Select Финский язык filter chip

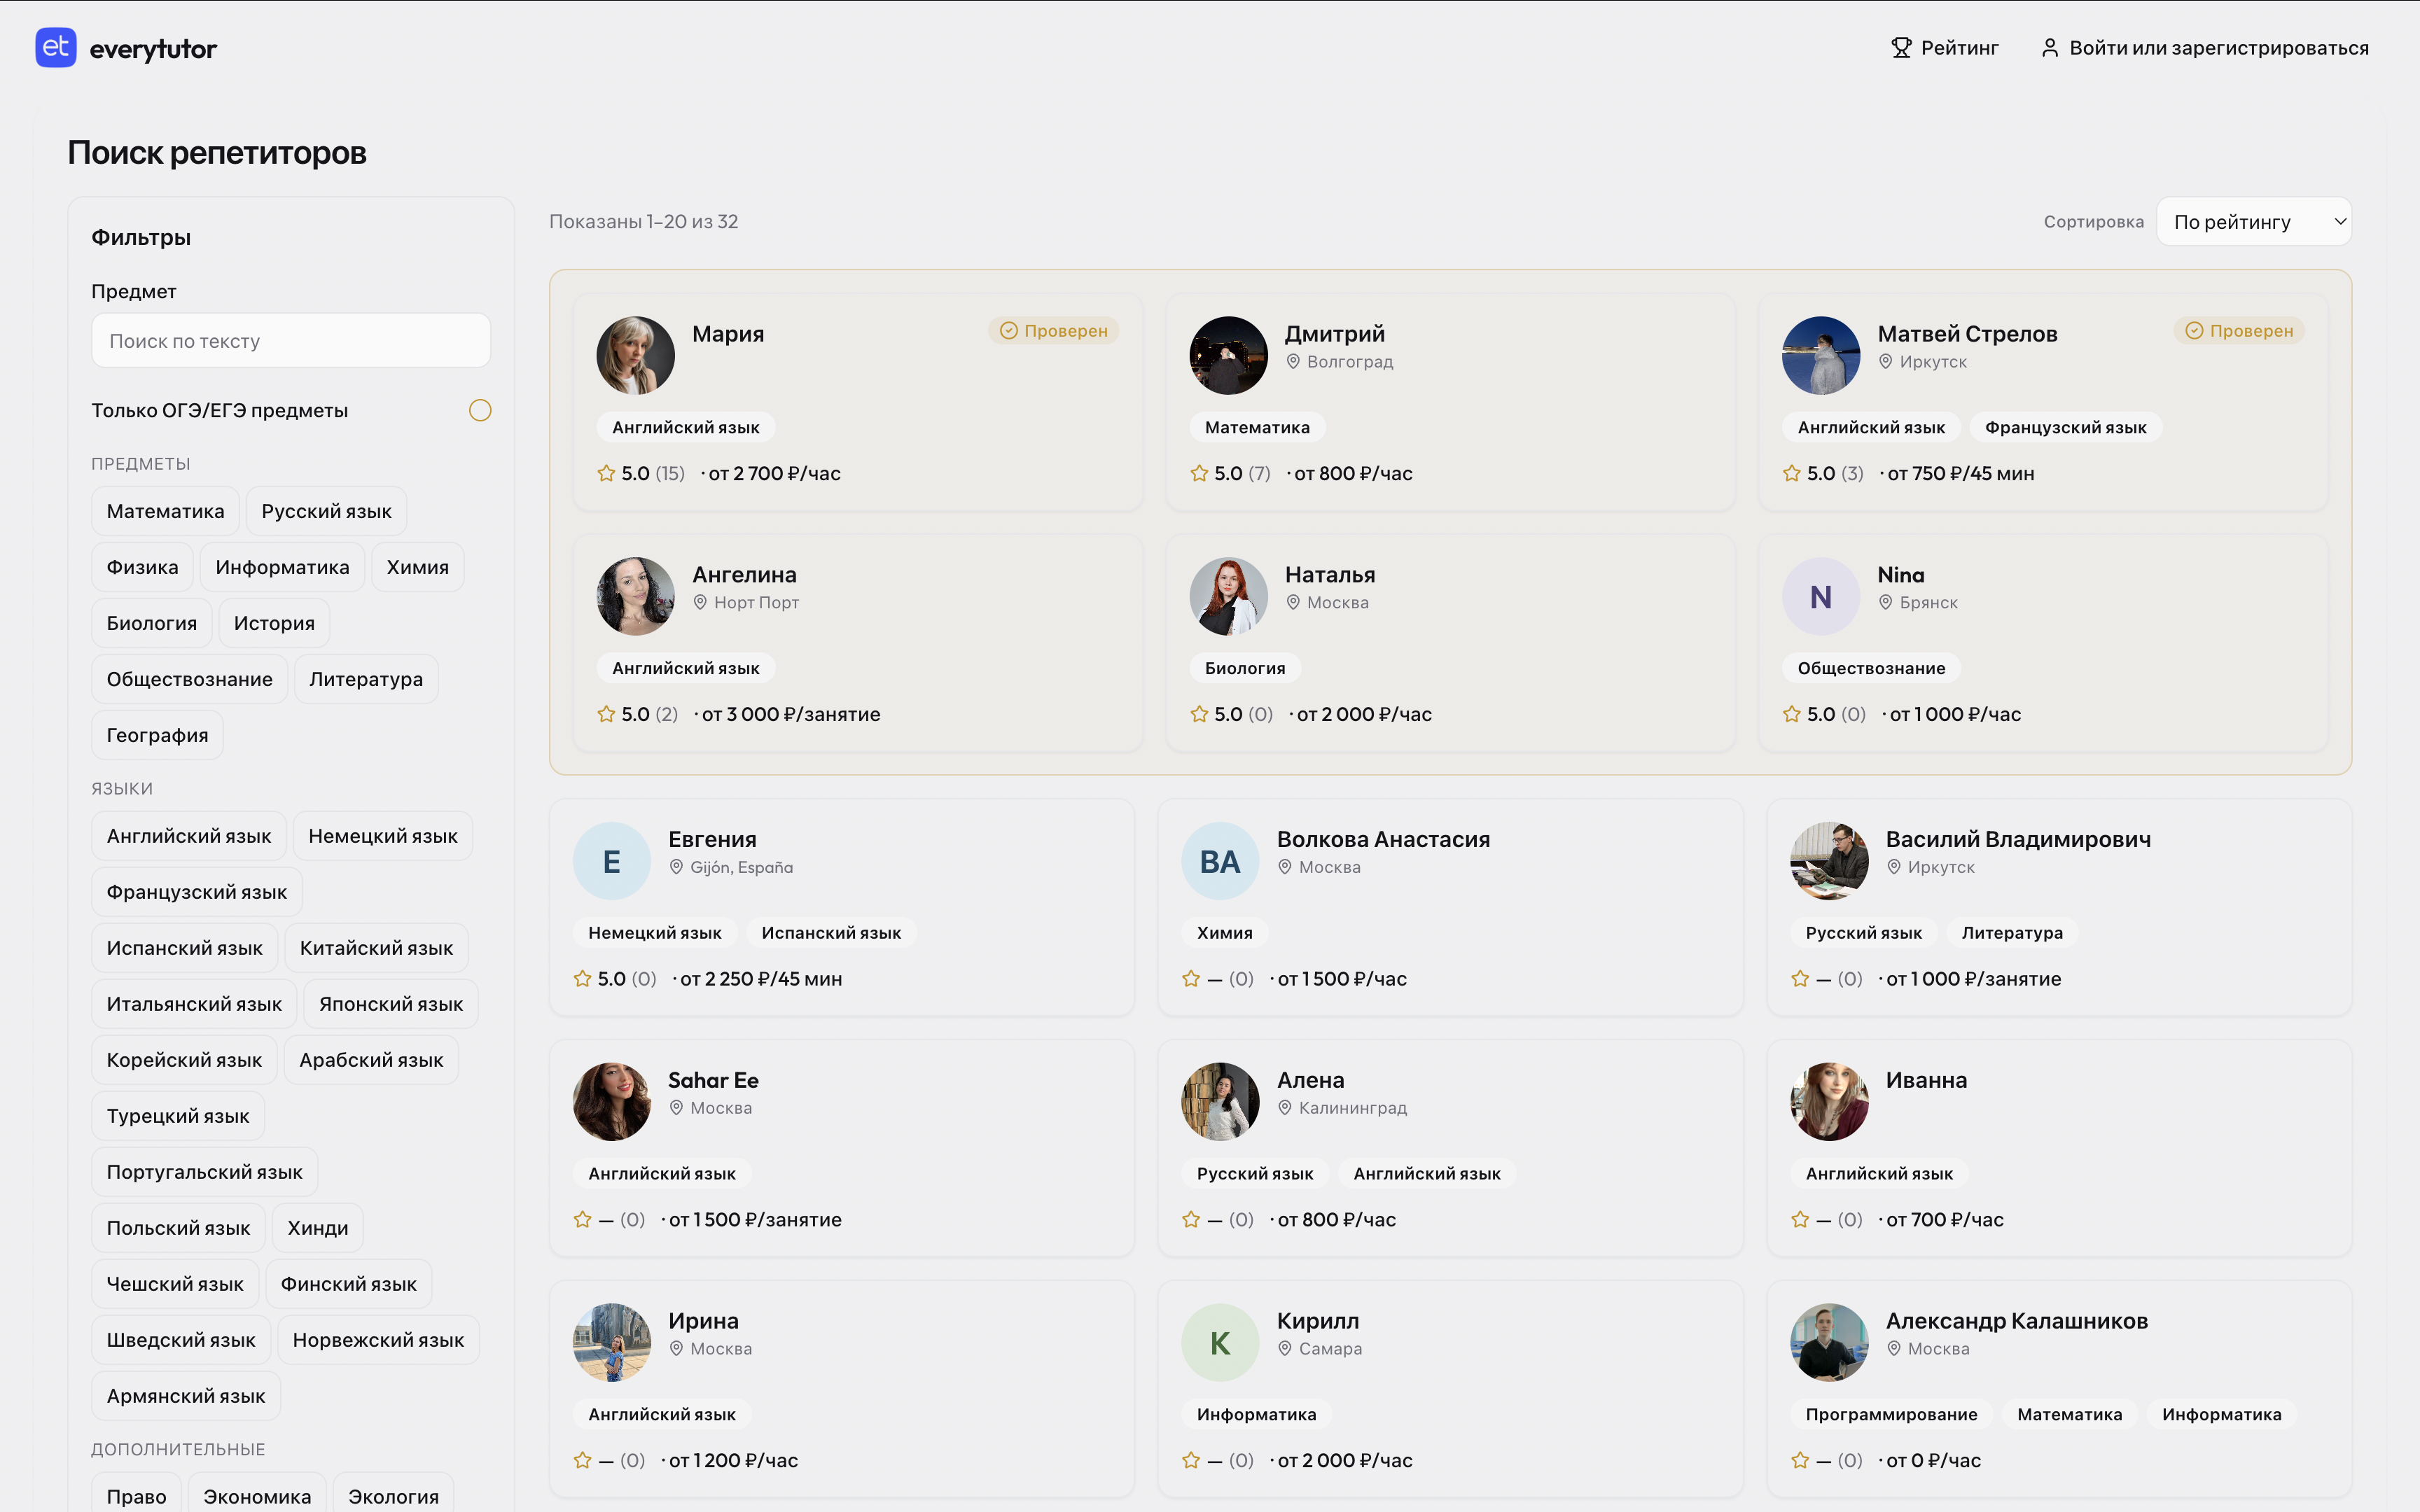348,1284
